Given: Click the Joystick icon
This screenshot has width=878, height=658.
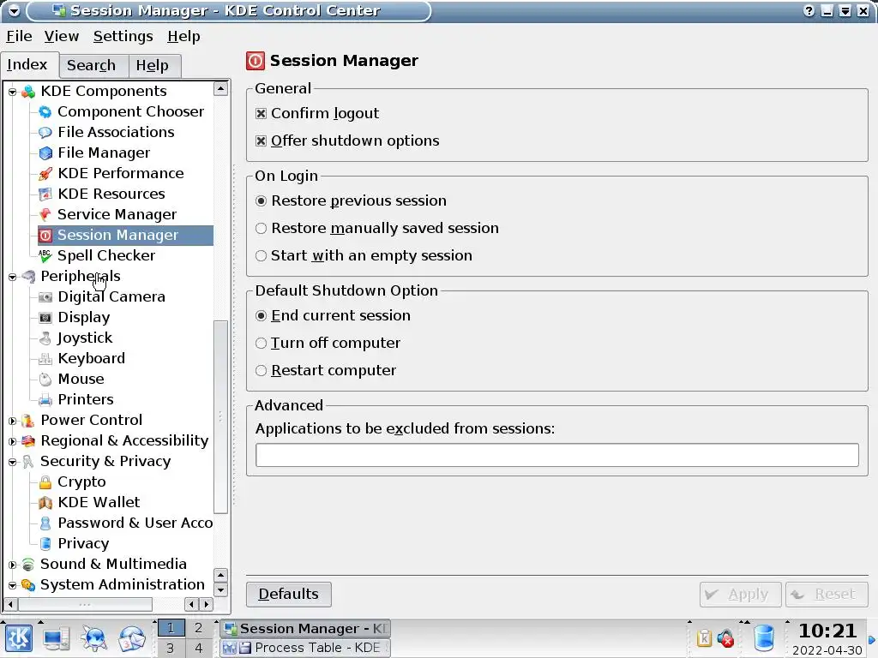Looking at the screenshot, I should pyautogui.click(x=45, y=338).
